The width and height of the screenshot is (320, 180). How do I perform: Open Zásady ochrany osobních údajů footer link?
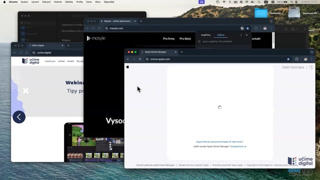click(193, 165)
